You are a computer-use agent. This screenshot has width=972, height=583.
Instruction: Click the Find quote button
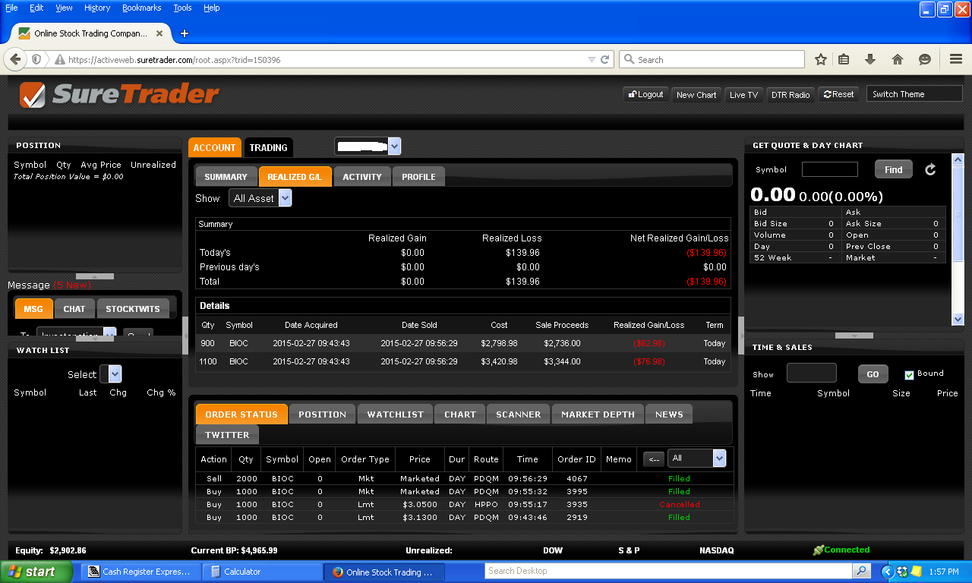[x=893, y=169]
